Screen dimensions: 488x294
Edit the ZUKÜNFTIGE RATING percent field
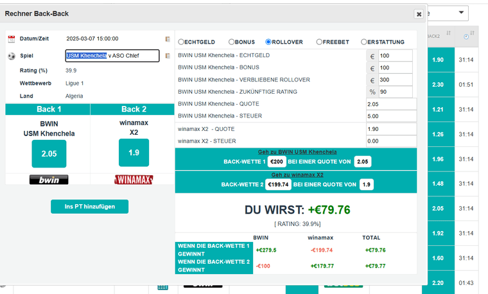[x=396, y=92]
